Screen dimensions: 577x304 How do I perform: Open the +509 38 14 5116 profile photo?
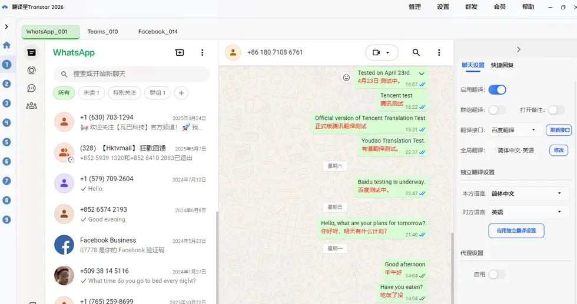[x=64, y=276]
